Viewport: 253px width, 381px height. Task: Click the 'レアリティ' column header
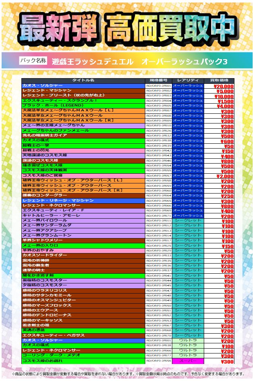188,81
